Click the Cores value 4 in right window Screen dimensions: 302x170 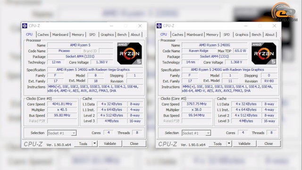[243, 133]
